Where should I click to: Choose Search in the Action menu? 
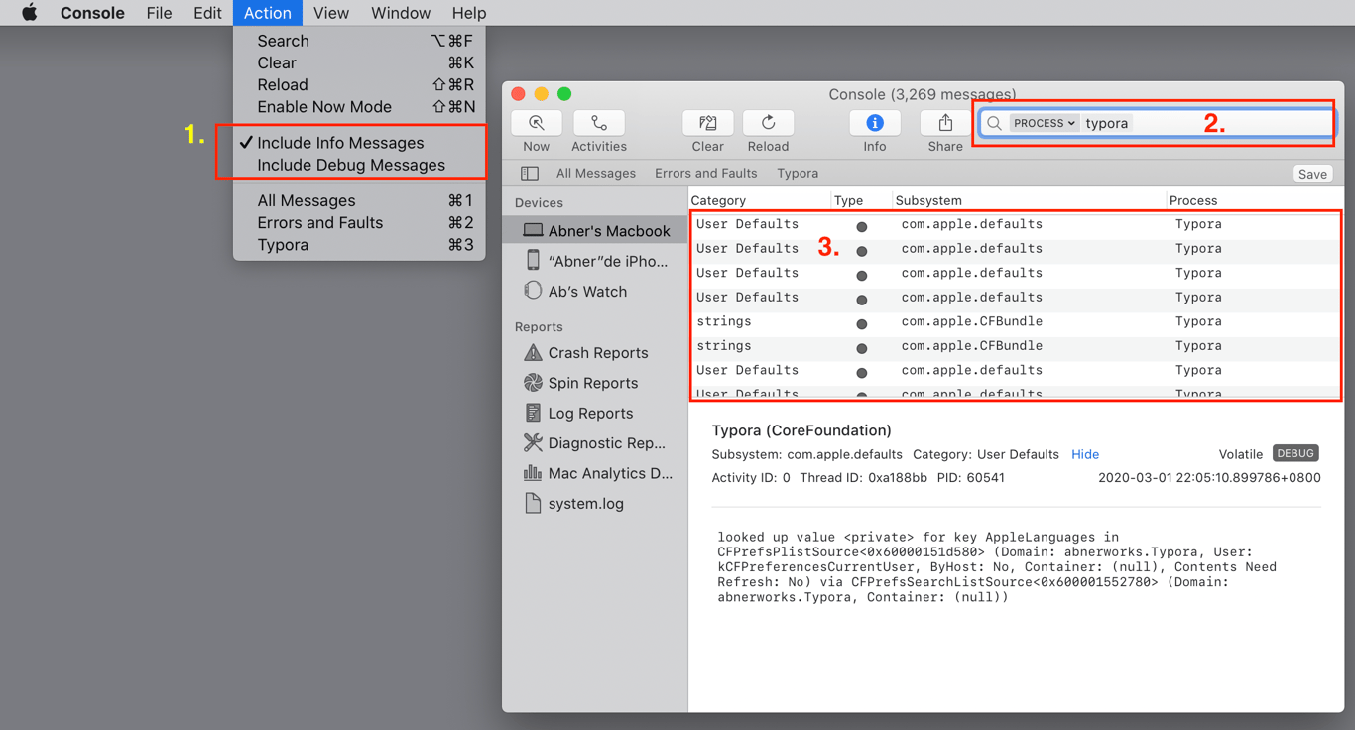(359, 41)
